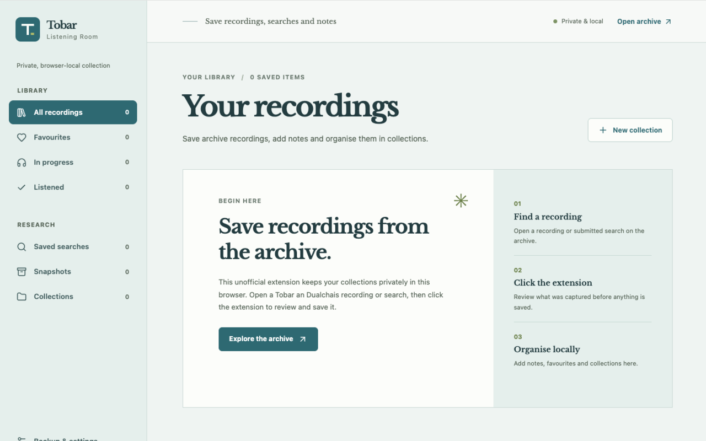Click the Find a recording step
Screen dimensions: 706x441
pos(582,222)
